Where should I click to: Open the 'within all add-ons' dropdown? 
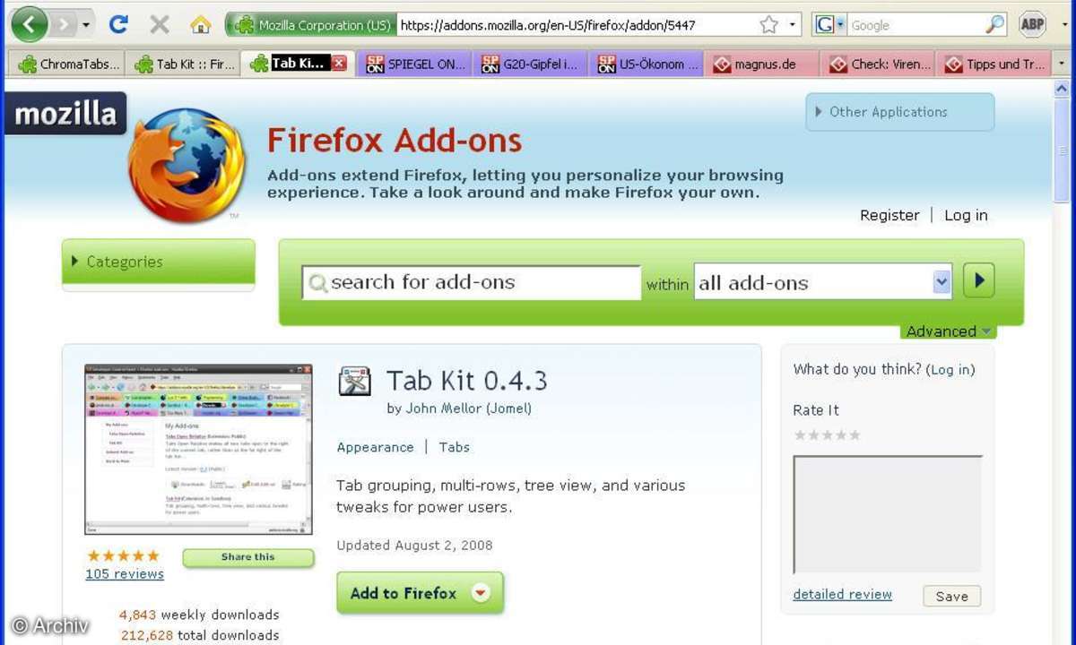[941, 282]
